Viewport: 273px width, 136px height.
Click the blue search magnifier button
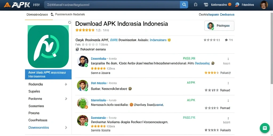coord(184,5)
